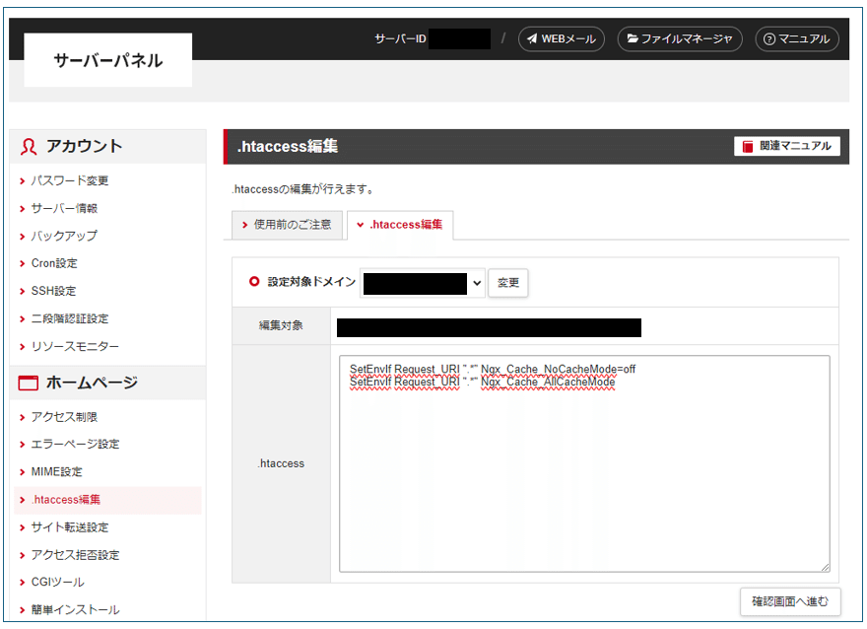The image size is (867, 629).
Task: Open リソースモニター in sidebar
Action: tap(75, 346)
